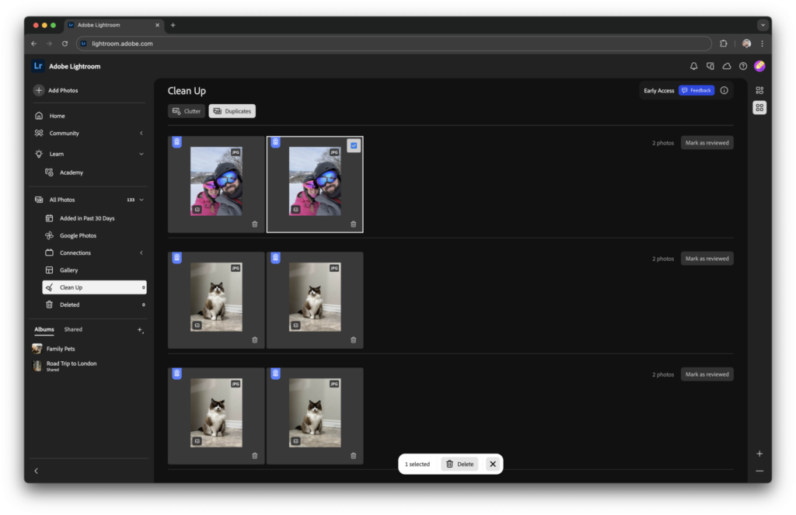
Task: Expand the Connections chevron
Action: tap(141, 253)
